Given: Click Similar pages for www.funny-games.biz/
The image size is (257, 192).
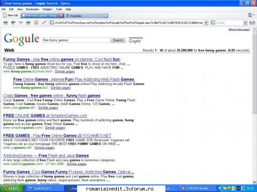Looking at the screenshot, I should click(60, 88).
